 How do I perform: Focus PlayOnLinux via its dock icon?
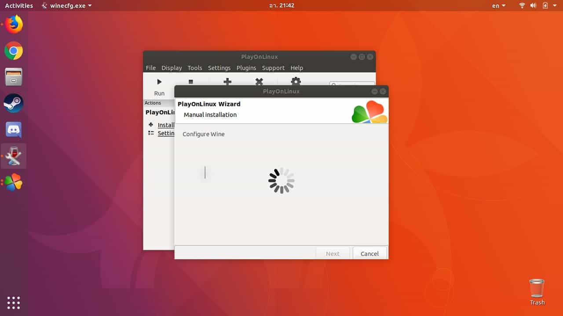click(x=14, y=182)
